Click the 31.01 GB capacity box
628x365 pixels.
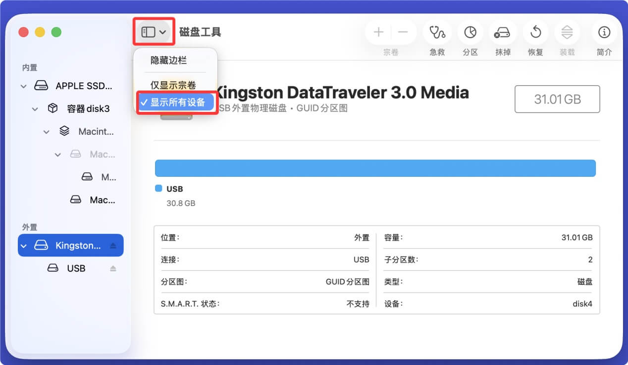click(x=557, y=99)
